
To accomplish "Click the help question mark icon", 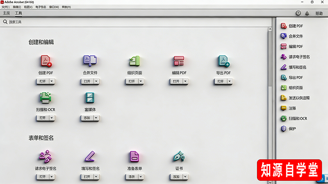I will click(x=298, y=13).
